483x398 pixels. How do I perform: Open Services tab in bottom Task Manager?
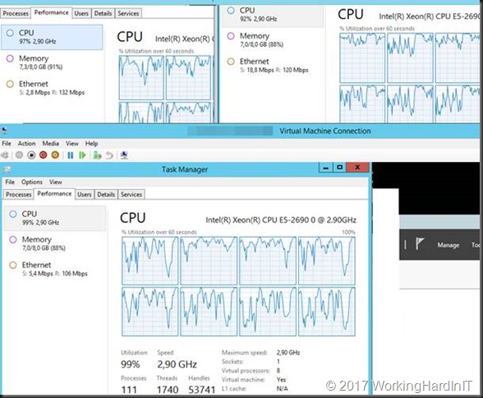point(131,195)
